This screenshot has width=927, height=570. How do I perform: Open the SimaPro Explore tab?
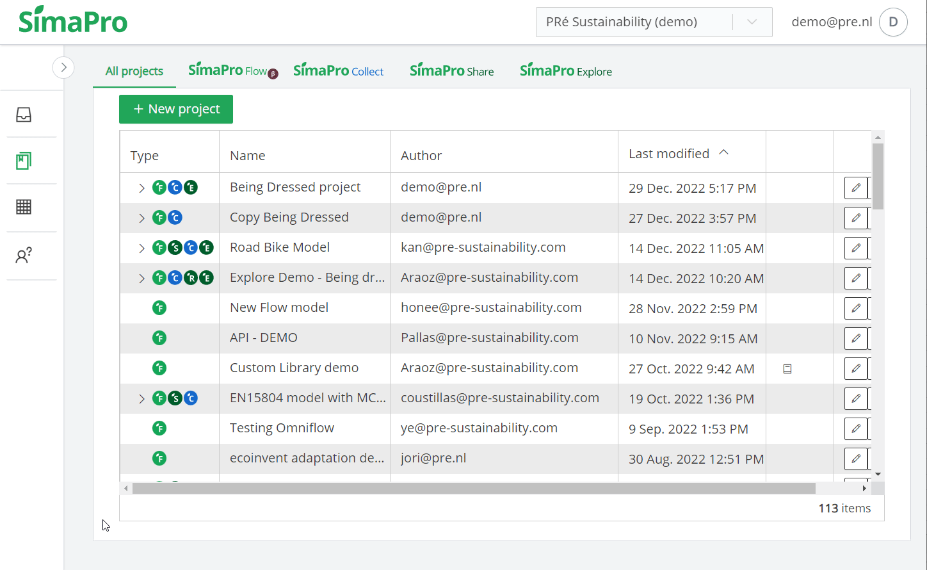click(x=565, y=70)
